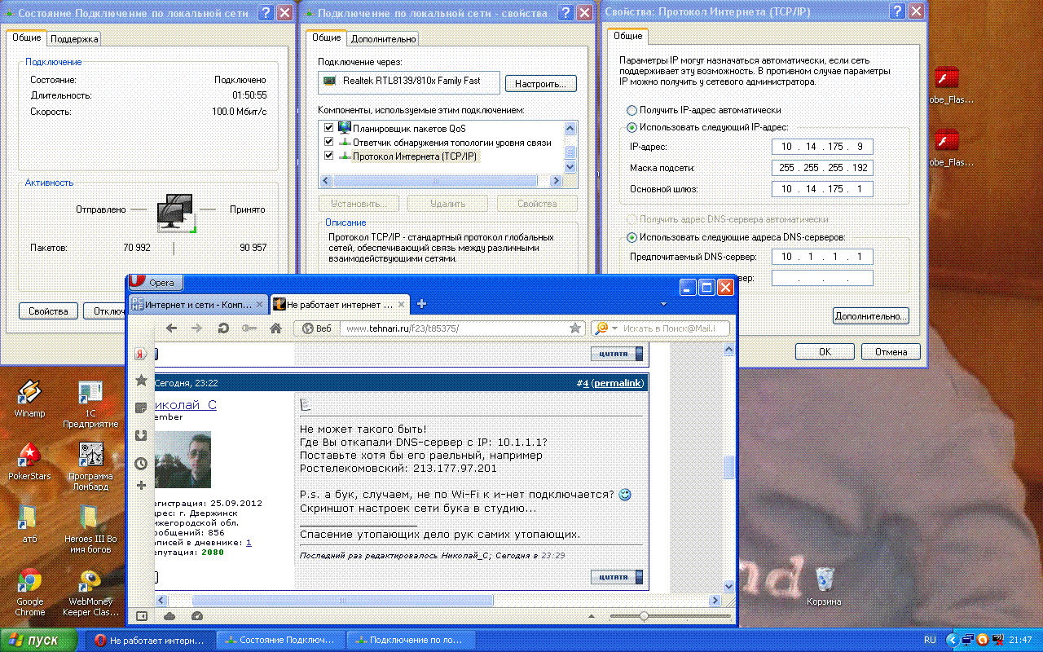Switch to the Дополнительно tab in properties
This screenshot has width=1043, height=652.
tap(384, 38)
